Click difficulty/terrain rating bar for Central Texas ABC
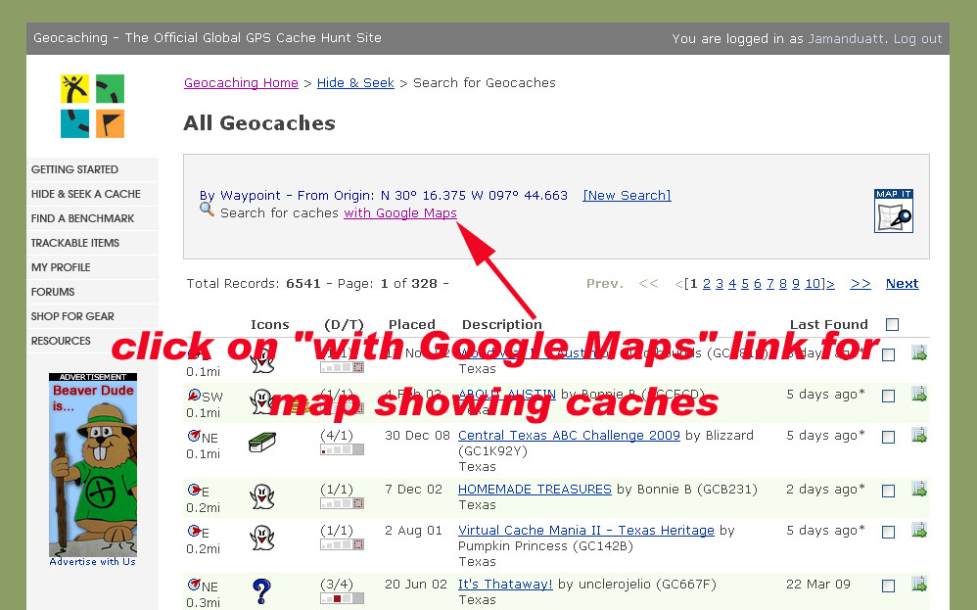 [x=342, y=449]
